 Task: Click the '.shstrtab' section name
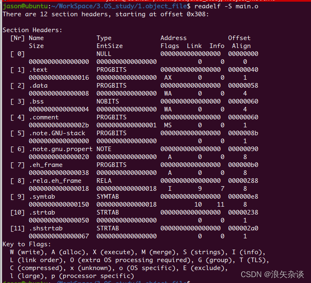click(x=46, y=228)
